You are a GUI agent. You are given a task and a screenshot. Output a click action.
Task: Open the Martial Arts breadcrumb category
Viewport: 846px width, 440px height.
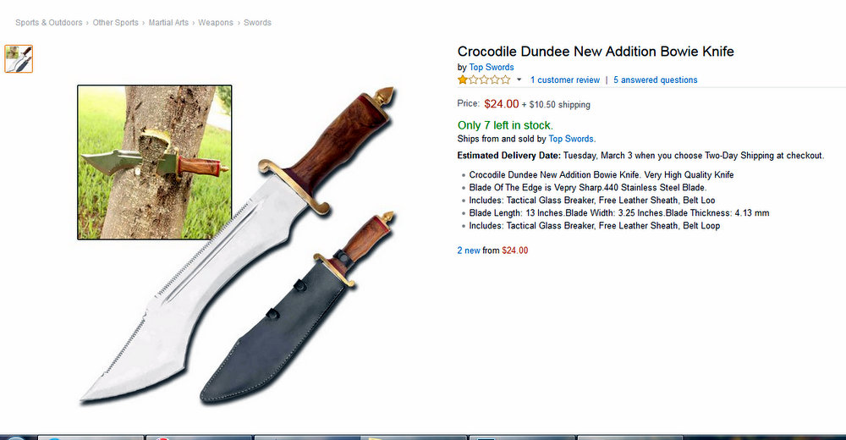point(168,23)
